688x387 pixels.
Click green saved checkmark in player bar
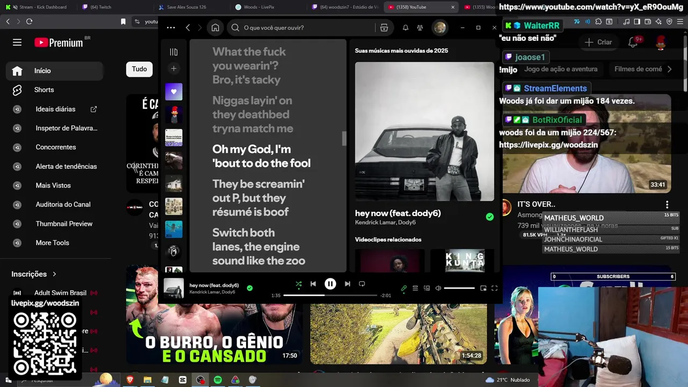pos(249,288)
